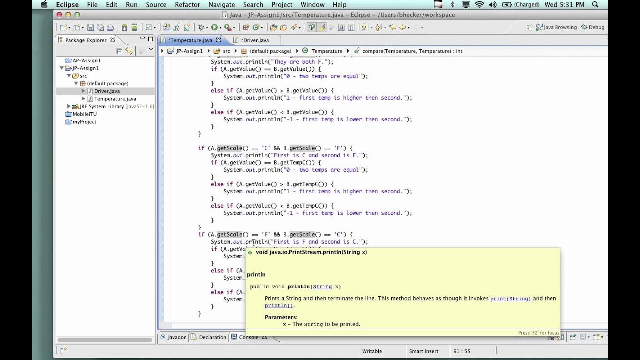Screen dimensions: 640x360
Task: Collapse All in Package Explorer
Action: 120,51
